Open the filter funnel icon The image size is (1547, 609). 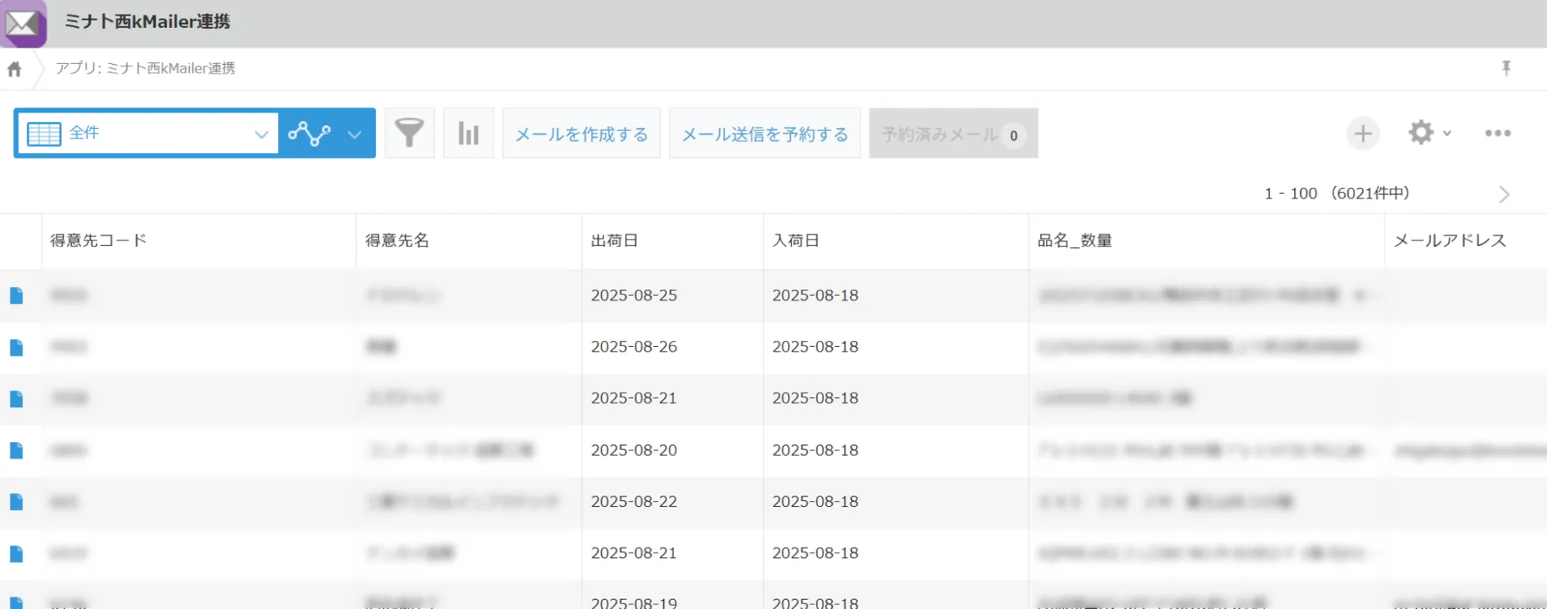pos(409,134)
